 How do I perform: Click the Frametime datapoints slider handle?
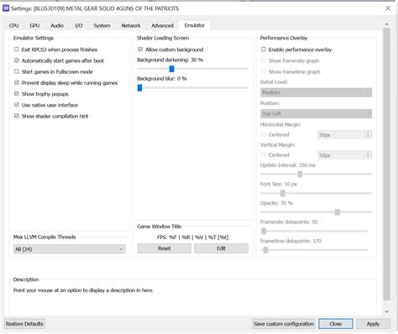[x=266, y=250]
